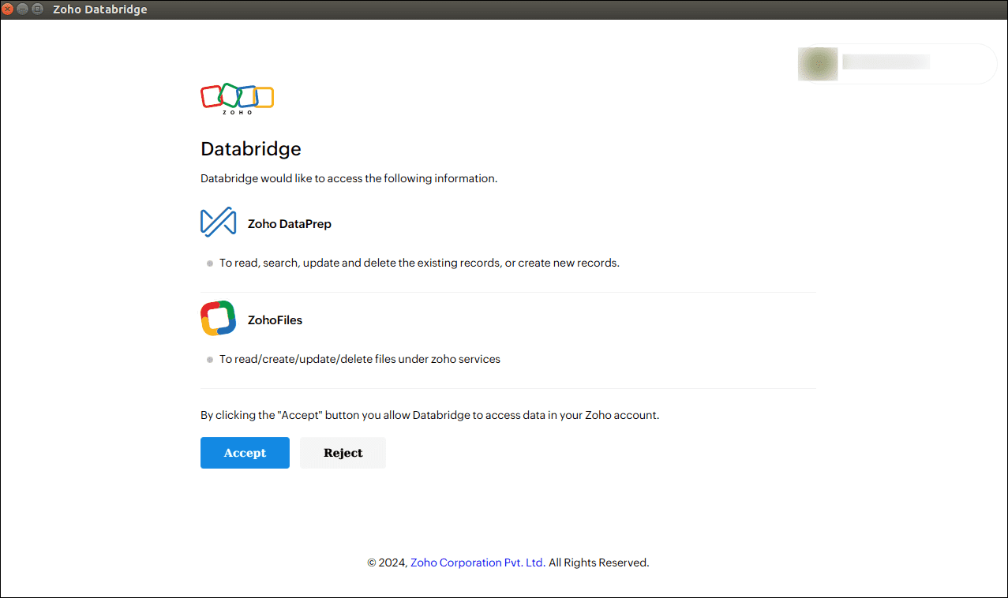Click the Databridge heading
The width and height of the screenshot is (1008, 598).
click(x=251, y=149)
